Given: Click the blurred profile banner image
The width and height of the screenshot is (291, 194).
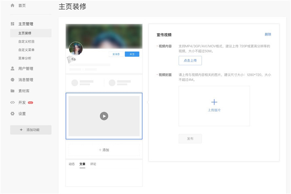Looking at the screenshot, I should (104, 36).
